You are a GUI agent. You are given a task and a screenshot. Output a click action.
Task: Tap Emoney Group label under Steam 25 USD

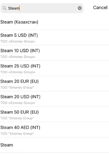pyautogui.click(x=18, y=72)
